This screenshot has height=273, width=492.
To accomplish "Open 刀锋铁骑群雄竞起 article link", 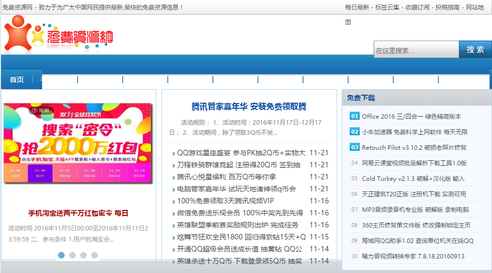I will point(238,165).
